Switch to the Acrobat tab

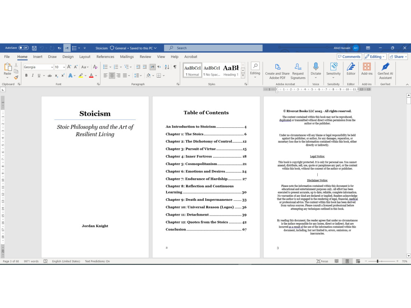pos(191,57)
